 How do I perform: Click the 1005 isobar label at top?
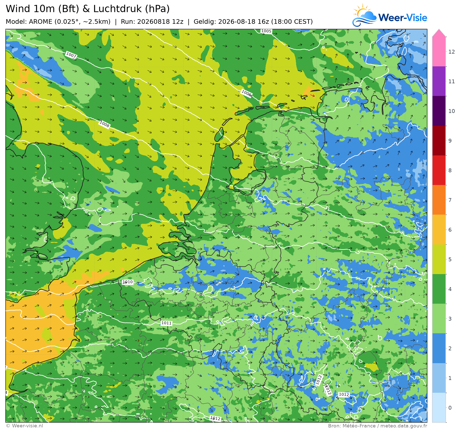(266, 31)
